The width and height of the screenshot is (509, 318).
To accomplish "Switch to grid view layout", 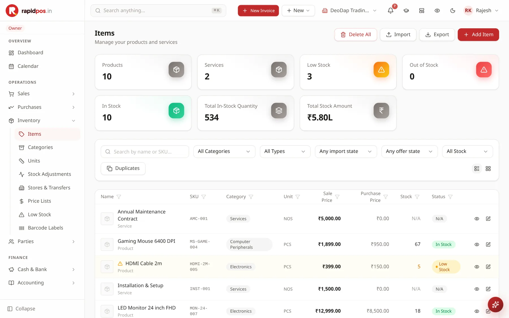I will 488,168.
